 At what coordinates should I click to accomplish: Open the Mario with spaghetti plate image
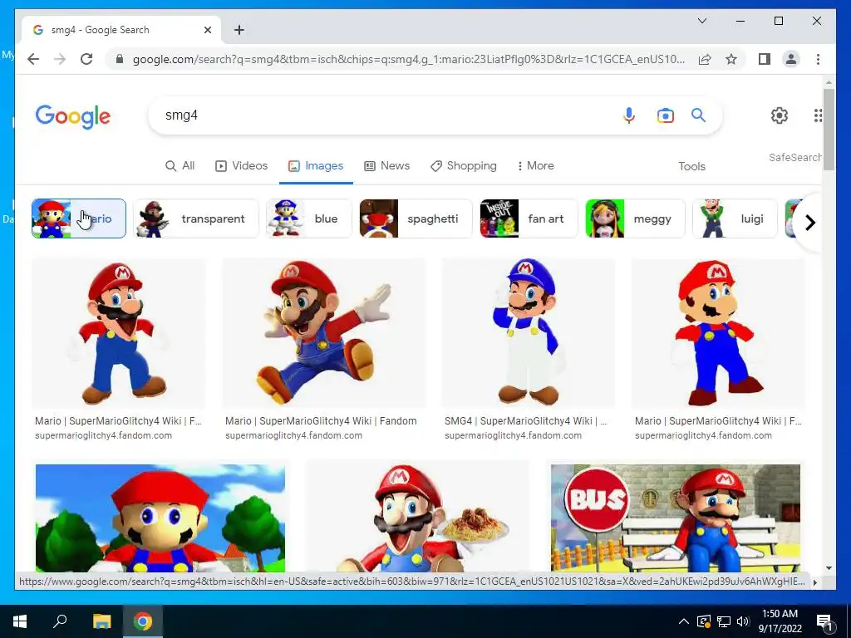(x=417, y=517)
